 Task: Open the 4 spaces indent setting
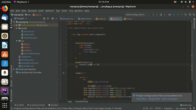(169, 108)
